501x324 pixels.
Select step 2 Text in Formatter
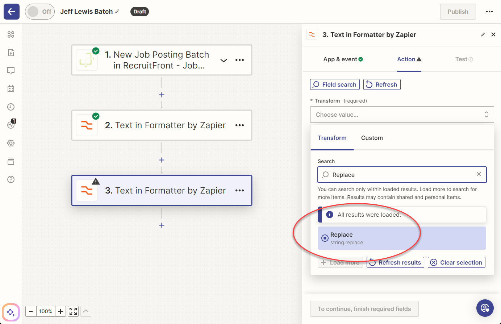(x=162, y=125)
